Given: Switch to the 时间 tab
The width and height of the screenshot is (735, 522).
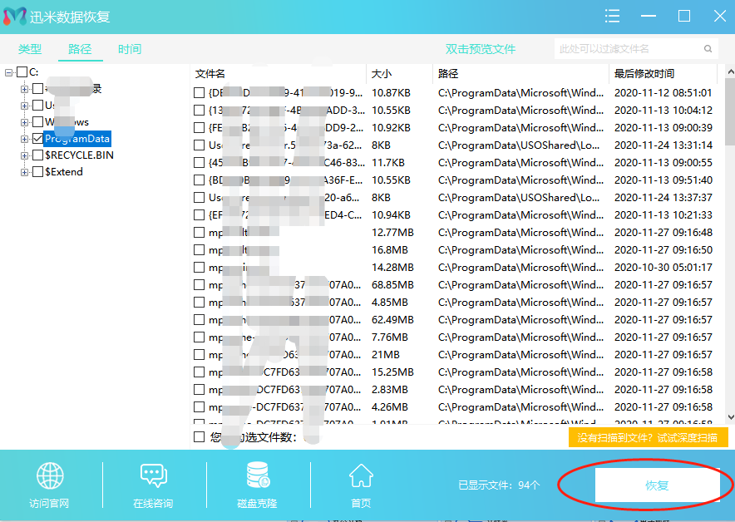Looking at the screenshot, I should 129,50.
